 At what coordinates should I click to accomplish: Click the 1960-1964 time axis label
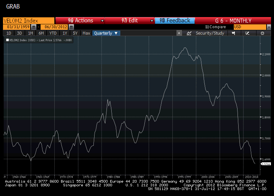[x=19, y=177]
